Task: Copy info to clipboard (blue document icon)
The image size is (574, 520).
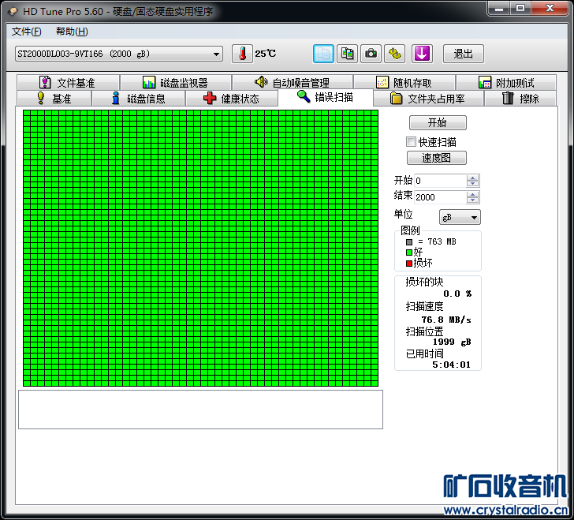Action: (x=323, y=54)
